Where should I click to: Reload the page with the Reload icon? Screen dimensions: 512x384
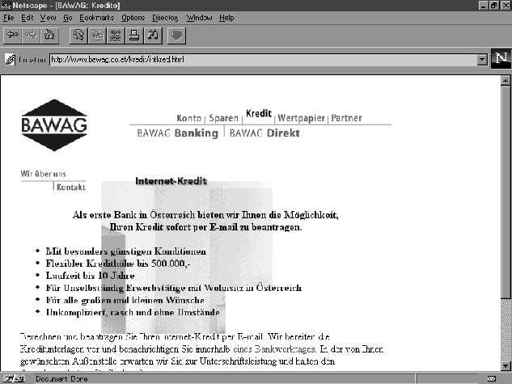tap(78, 36)
